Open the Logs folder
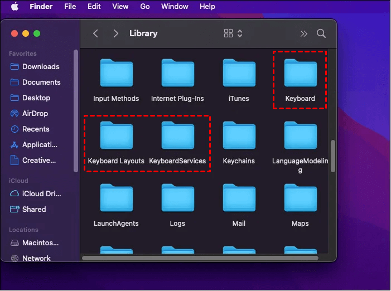The height and width of the screenshot is (291, 391). tap(177, 199)
